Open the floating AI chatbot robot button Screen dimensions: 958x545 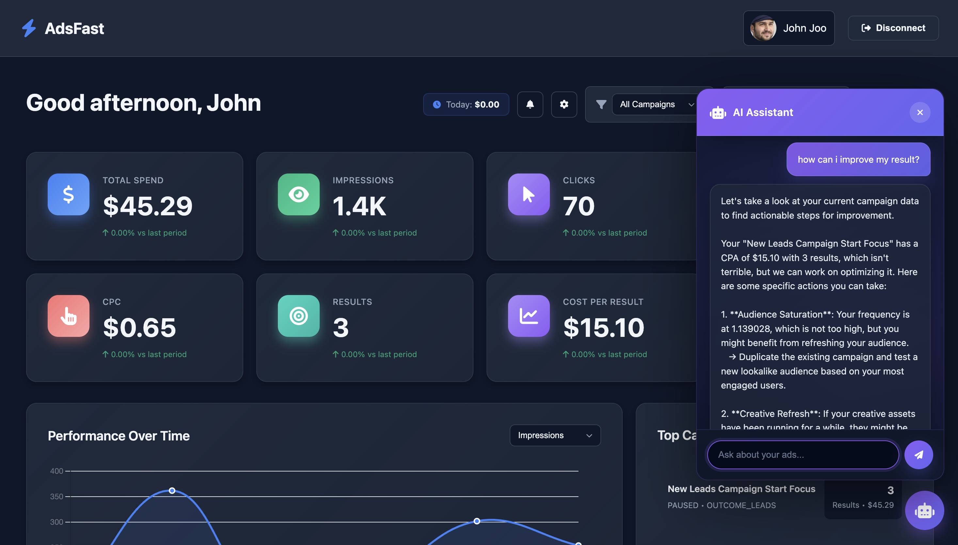924,510
